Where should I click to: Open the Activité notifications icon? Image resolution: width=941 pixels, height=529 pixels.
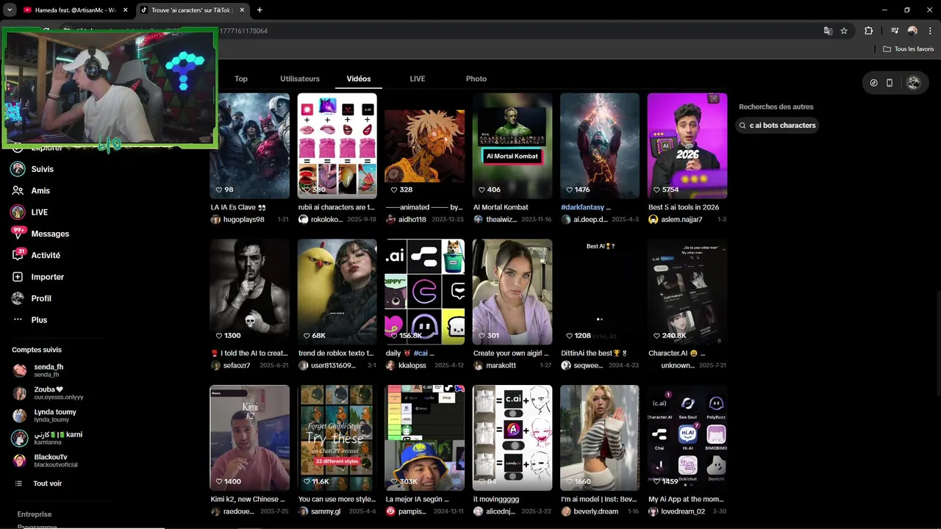pos(18,255)
